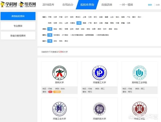Image resolution: width=161 pixels, height=122 pixels.
Task: Select 各省分数线查询 in the sidebar
Action: pos(18,35)
